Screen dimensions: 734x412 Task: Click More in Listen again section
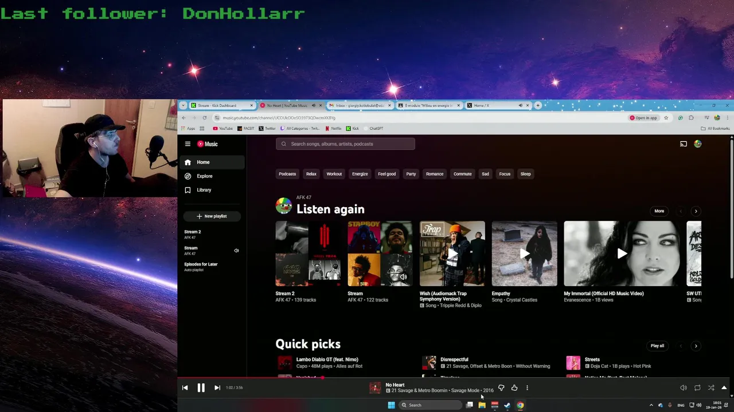click(x=659, y=211)
